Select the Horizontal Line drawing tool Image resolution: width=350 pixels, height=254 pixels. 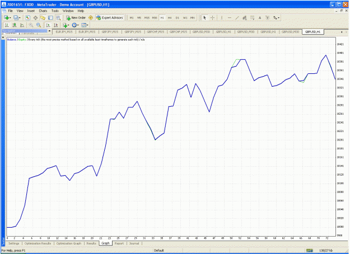pos(230,17)
